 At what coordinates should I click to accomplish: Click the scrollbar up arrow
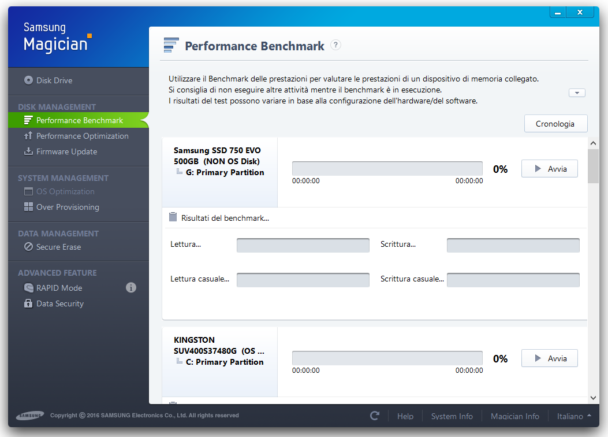[593, 143]
